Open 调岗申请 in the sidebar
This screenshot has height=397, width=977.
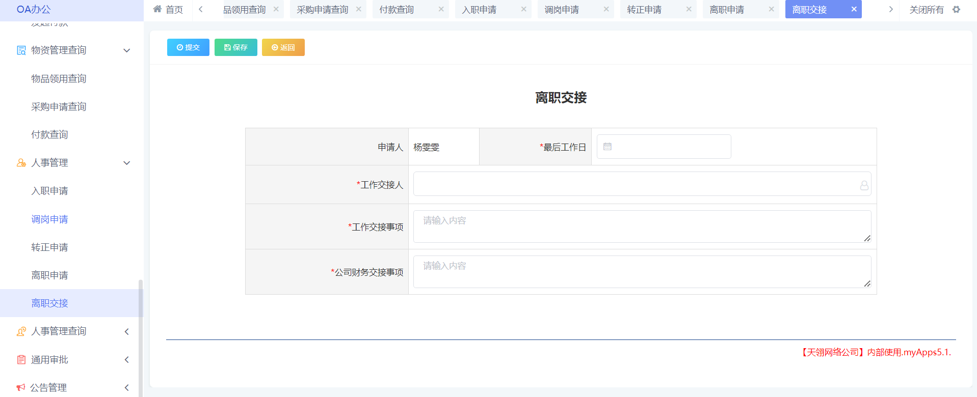click(x=49, y=219)
